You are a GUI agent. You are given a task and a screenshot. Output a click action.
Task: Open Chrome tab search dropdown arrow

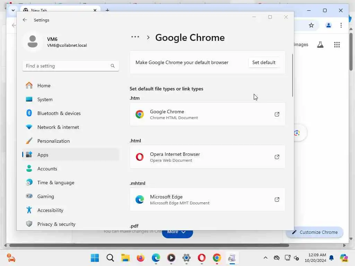pos(13,10)
